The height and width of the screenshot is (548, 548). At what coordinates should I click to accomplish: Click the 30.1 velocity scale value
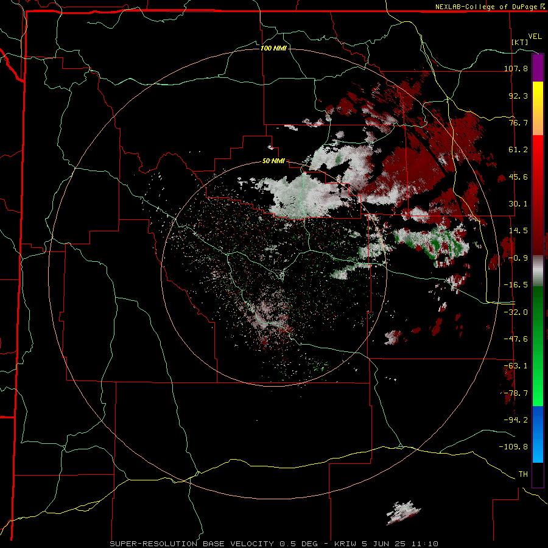[518, 204]
